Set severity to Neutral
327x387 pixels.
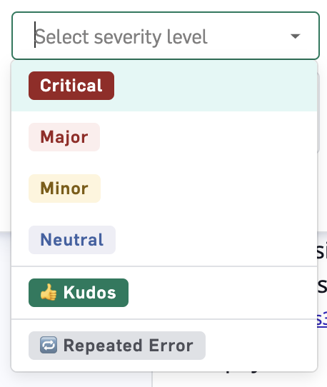[x=72, y=240]
